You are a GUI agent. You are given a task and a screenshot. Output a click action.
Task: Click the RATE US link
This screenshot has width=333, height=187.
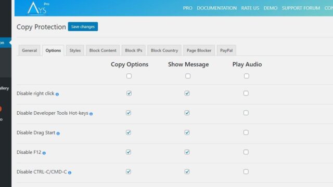click(250, 8)
